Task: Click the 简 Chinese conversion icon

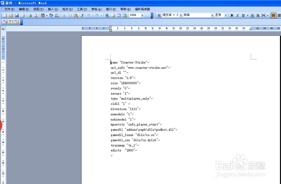Action: pyautogui.click(x=43, y=15)
